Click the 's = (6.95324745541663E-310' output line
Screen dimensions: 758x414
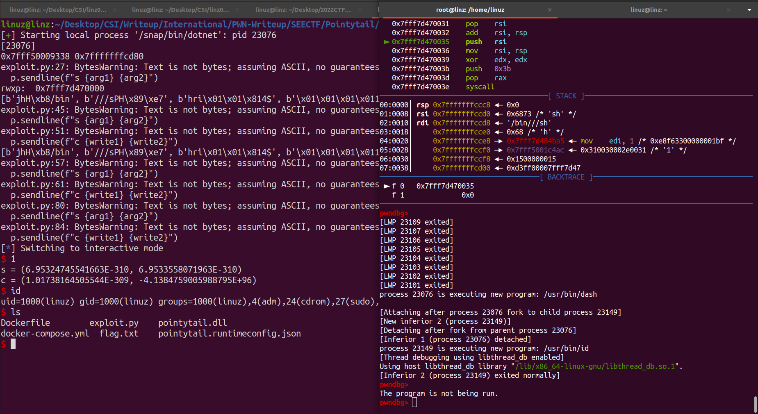click(x=121, y=270)
